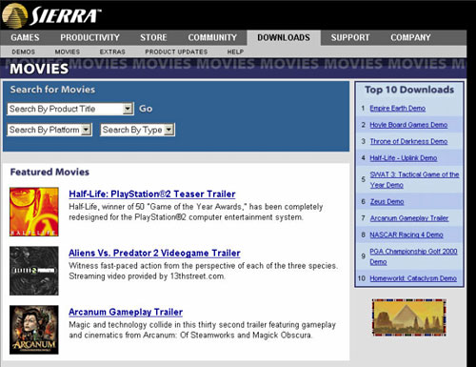Viewport: 476px width, 367px height.
Task: Open SWAT 3 Tactical Game Demo link
Action: 414,179
